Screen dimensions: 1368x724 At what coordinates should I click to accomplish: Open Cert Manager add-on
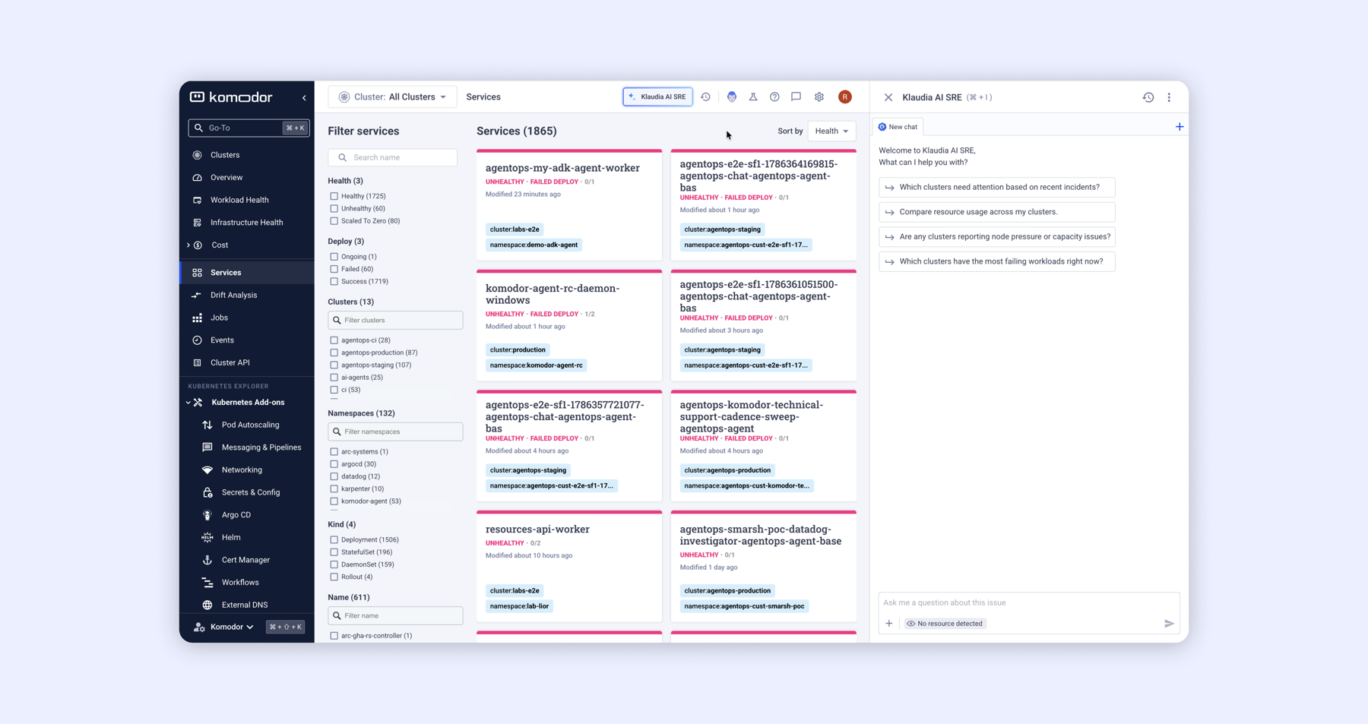click(245, 560)
